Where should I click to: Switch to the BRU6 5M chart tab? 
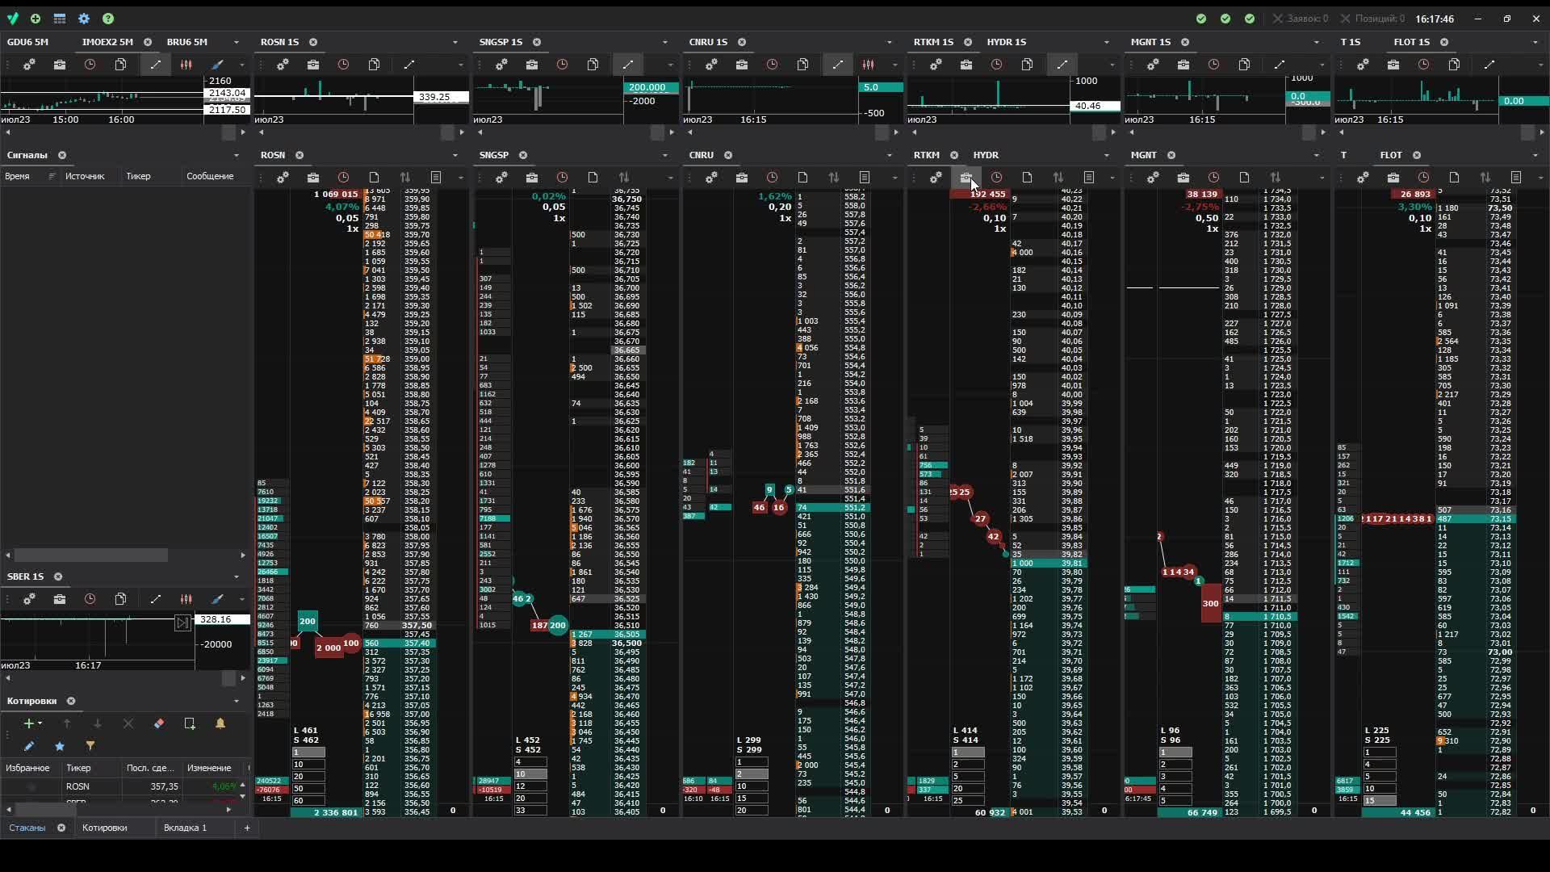click(187, 42)
